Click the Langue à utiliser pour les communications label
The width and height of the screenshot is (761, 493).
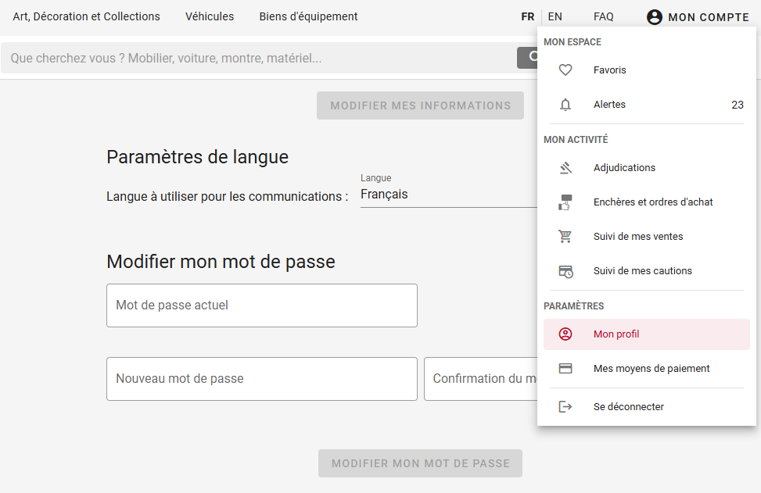point(227,196)
